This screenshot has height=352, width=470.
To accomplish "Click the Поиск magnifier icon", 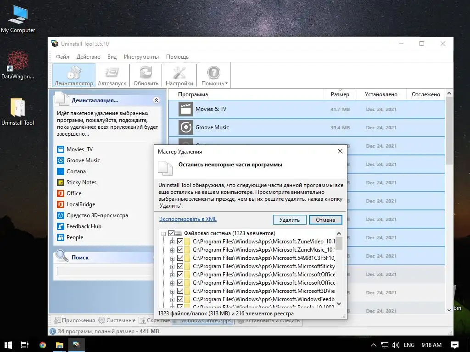I will [x=62, y=256].
